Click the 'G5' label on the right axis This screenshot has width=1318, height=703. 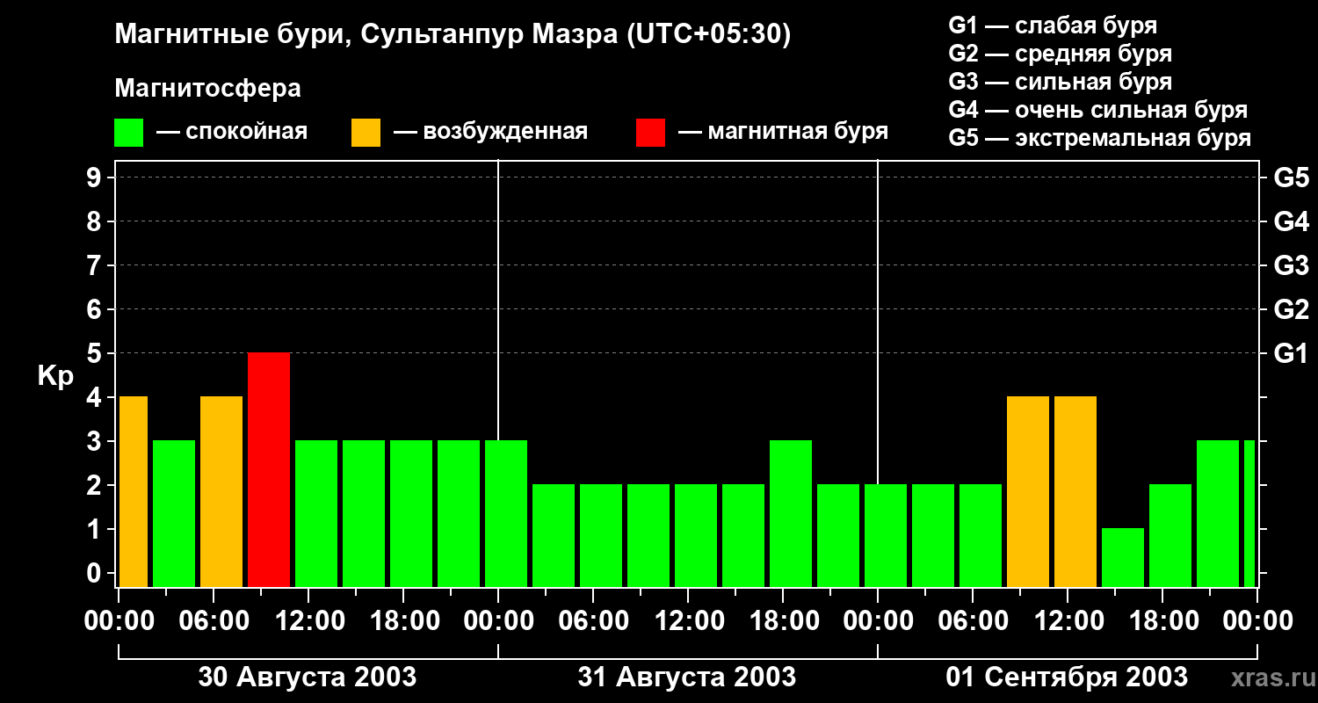pos(1291,178)
